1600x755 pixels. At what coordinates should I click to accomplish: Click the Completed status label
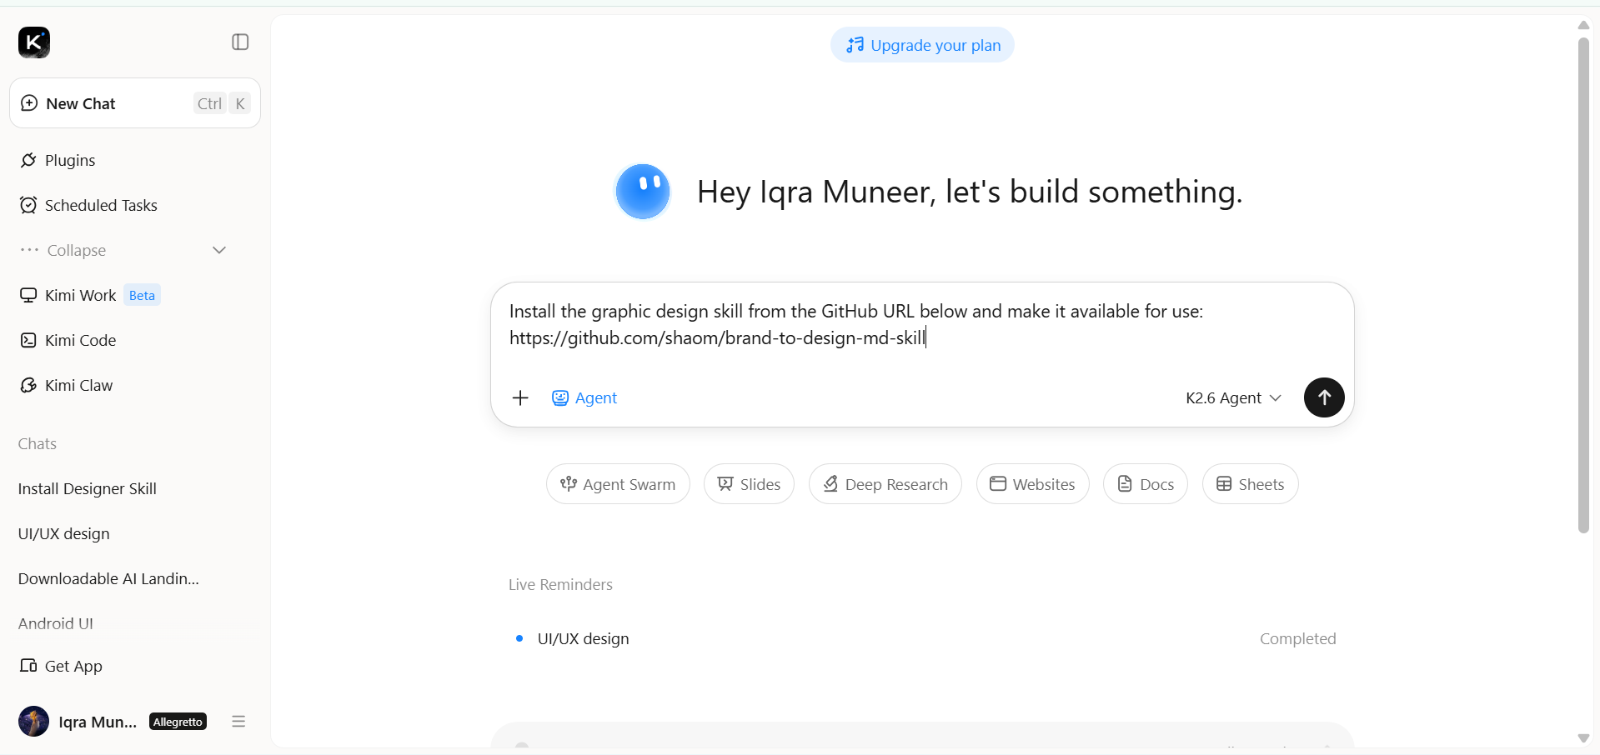[1297, 638]
